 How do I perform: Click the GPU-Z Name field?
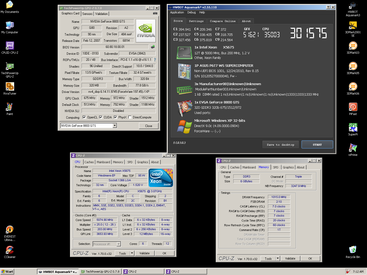pos(108,21)
